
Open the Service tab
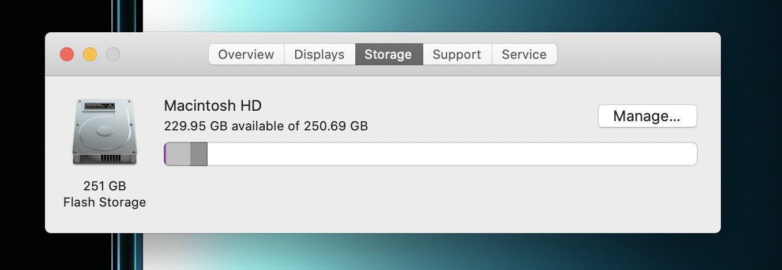524,54
